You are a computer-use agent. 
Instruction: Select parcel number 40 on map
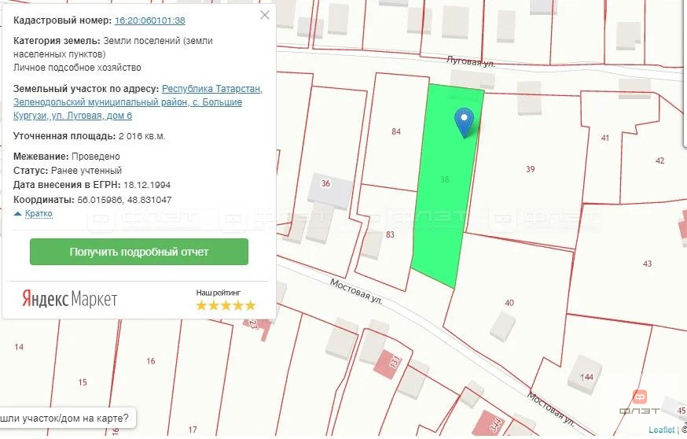pyautogui.click(x=509, y=303)
